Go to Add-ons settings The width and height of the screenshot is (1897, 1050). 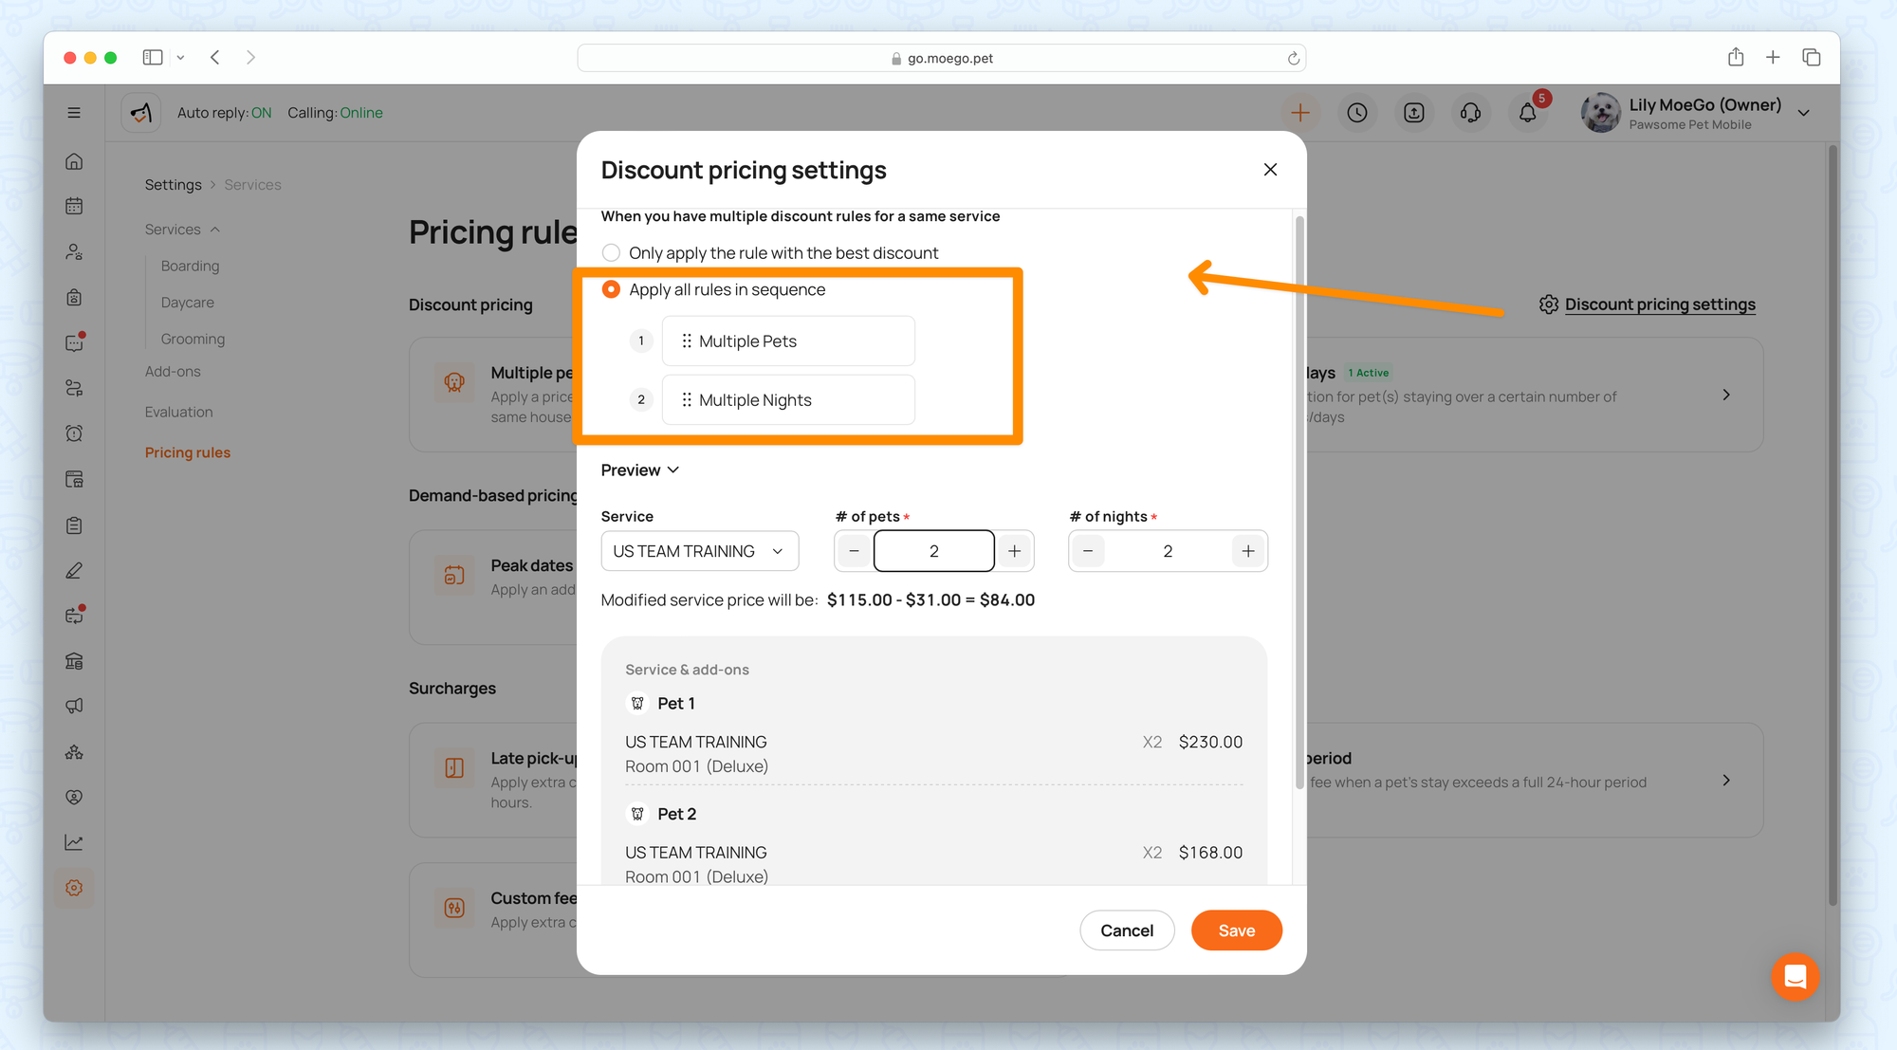pyautogui.click(x=173, y=372)
